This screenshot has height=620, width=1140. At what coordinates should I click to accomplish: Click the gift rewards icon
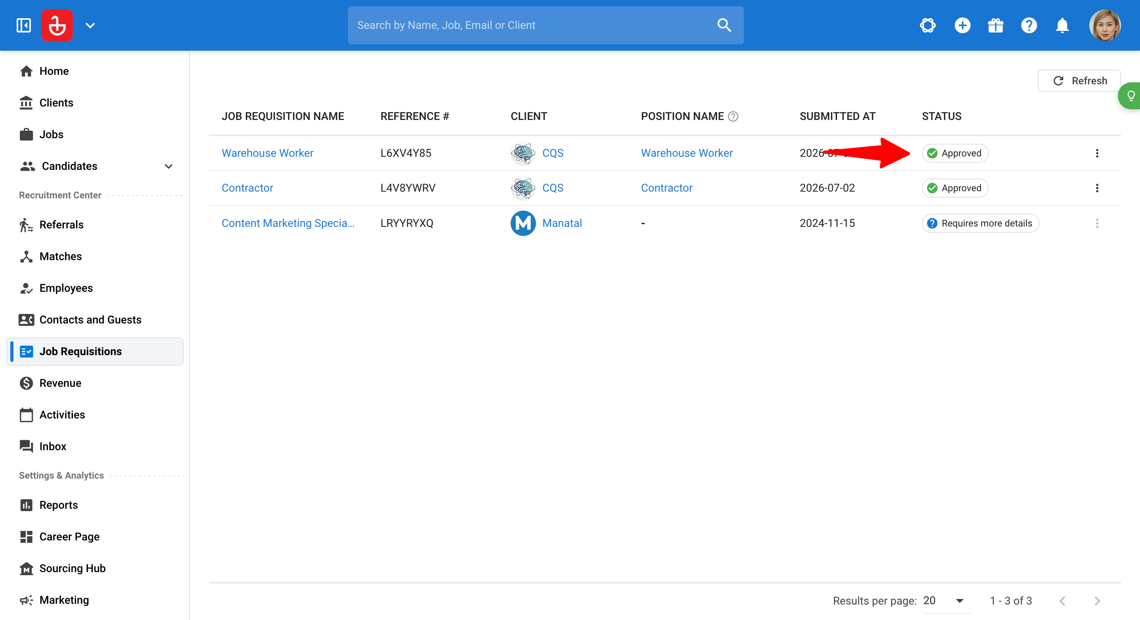click(995, 25)
